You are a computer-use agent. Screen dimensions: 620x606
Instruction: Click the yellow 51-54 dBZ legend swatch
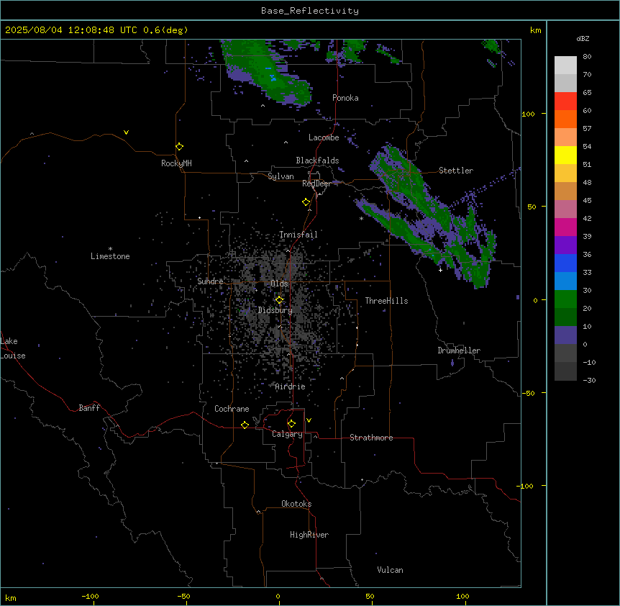[565, 155]
